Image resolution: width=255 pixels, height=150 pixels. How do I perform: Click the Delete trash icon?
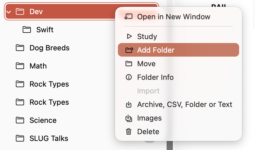tap(128, 132)
